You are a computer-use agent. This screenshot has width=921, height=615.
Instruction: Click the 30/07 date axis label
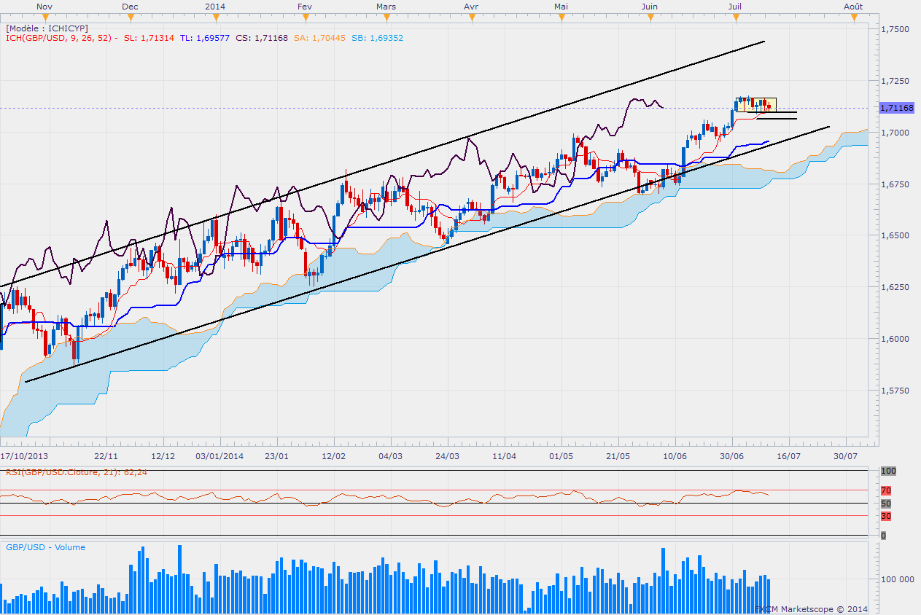pos(846,456)
